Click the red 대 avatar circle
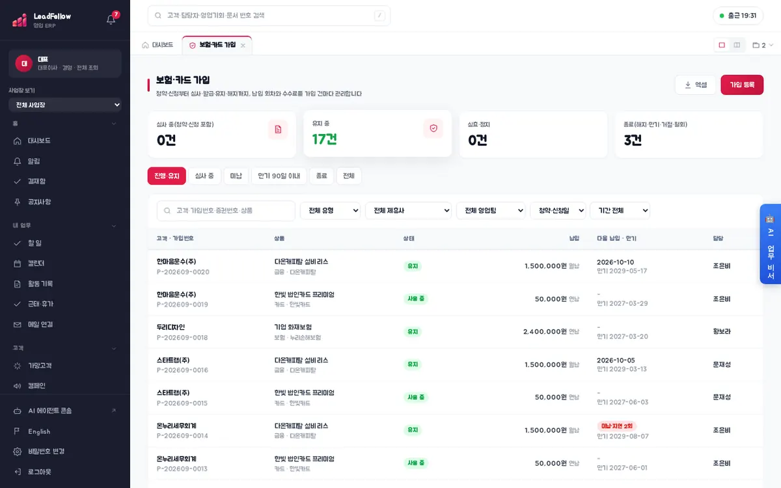 tap(24, 63)
